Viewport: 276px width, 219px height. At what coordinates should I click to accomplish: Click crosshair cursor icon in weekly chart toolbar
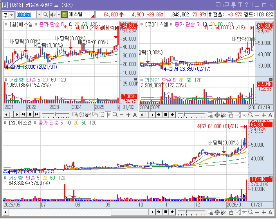244,115
